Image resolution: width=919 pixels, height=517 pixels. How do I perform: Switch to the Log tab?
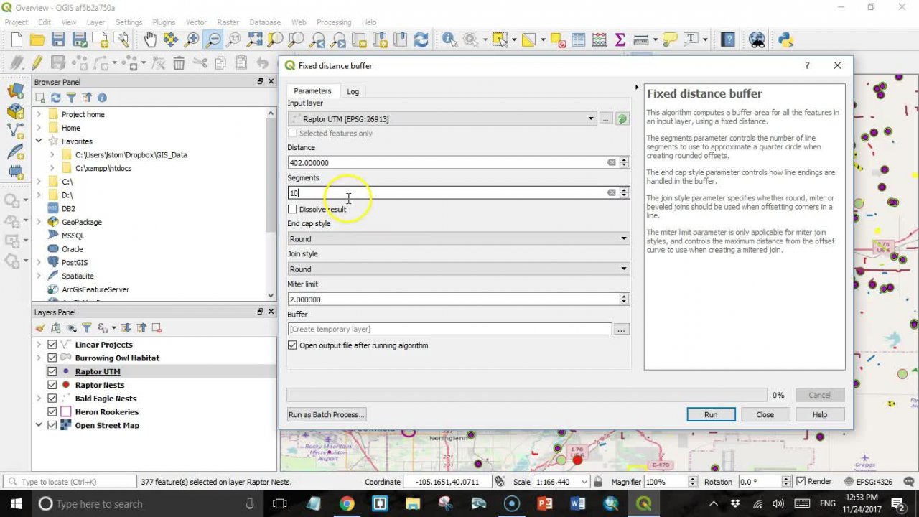tap(353, 91)
